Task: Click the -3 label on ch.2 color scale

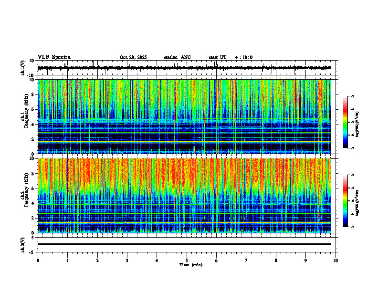Action: coord(352,175)
